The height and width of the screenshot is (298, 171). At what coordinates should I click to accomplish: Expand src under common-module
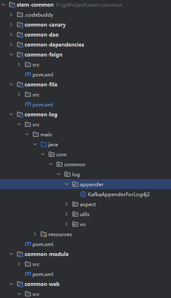[19, 264]
